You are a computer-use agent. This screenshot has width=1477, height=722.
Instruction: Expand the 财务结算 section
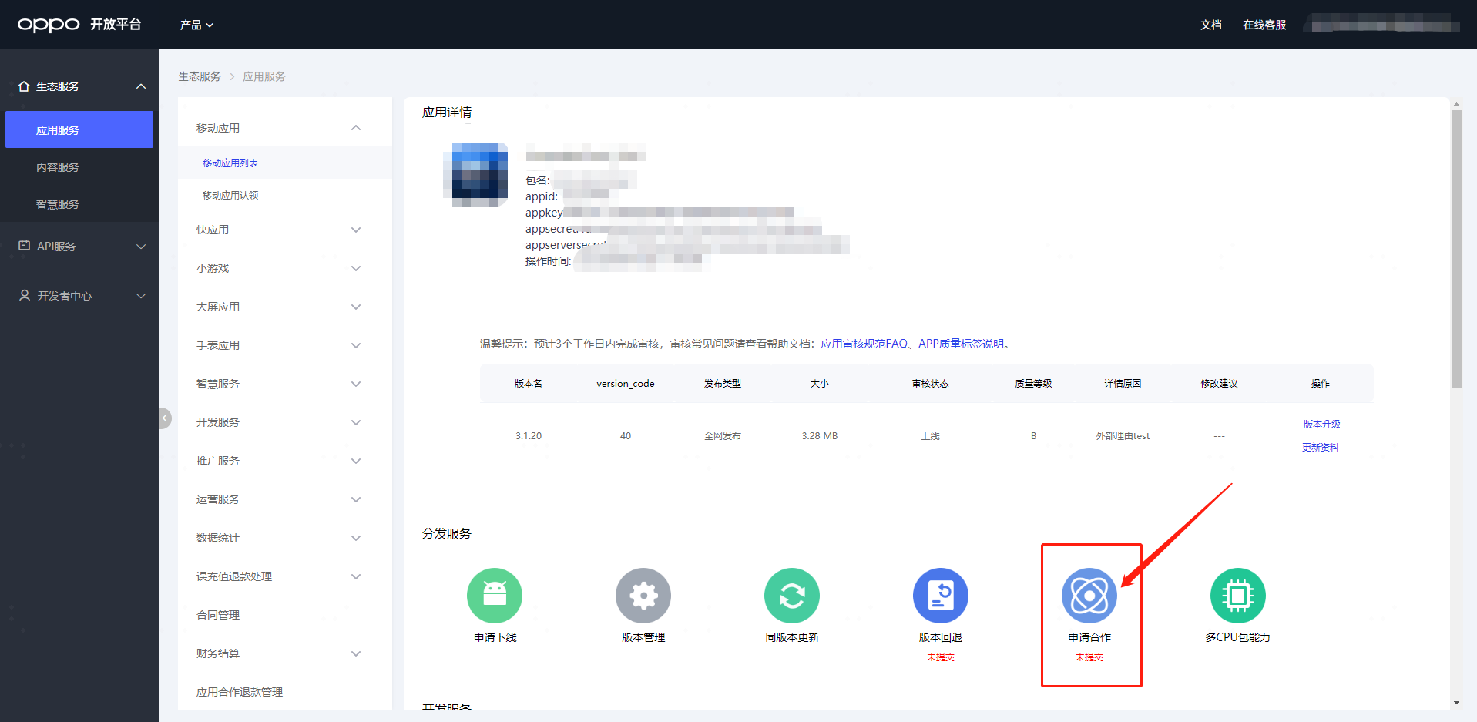(x=356, y=653)
